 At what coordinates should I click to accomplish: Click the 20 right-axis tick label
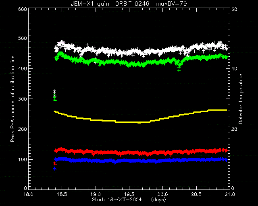tap(234, 129)
